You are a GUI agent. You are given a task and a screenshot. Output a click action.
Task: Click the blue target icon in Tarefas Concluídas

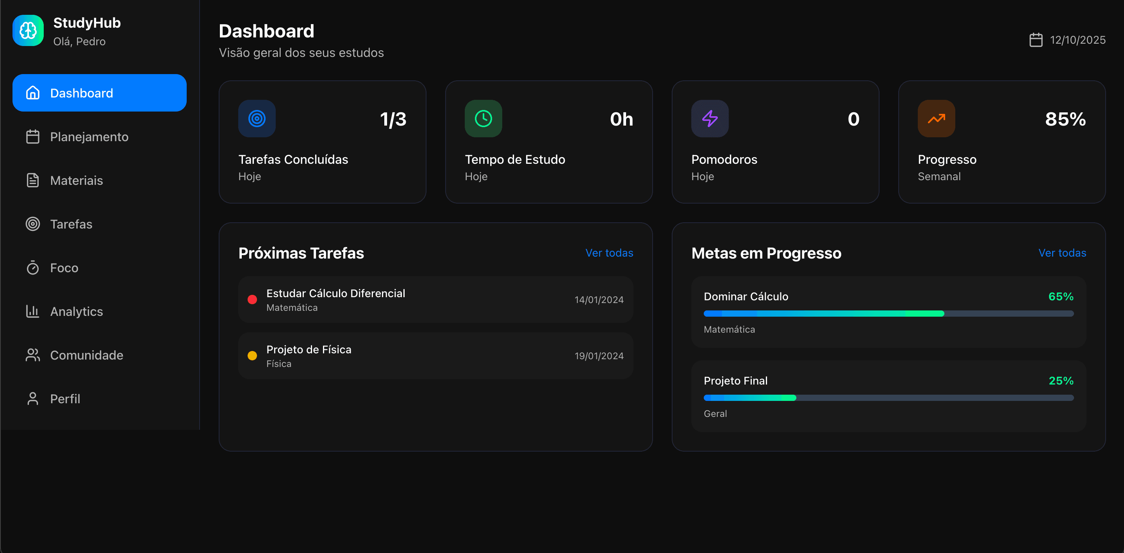point(257,119)
